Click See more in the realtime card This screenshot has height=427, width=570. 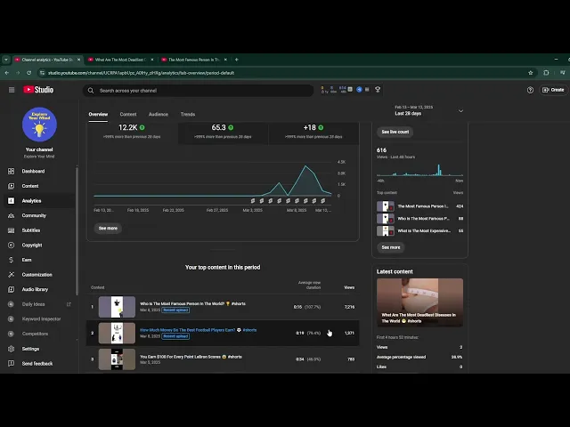(391, 247)
